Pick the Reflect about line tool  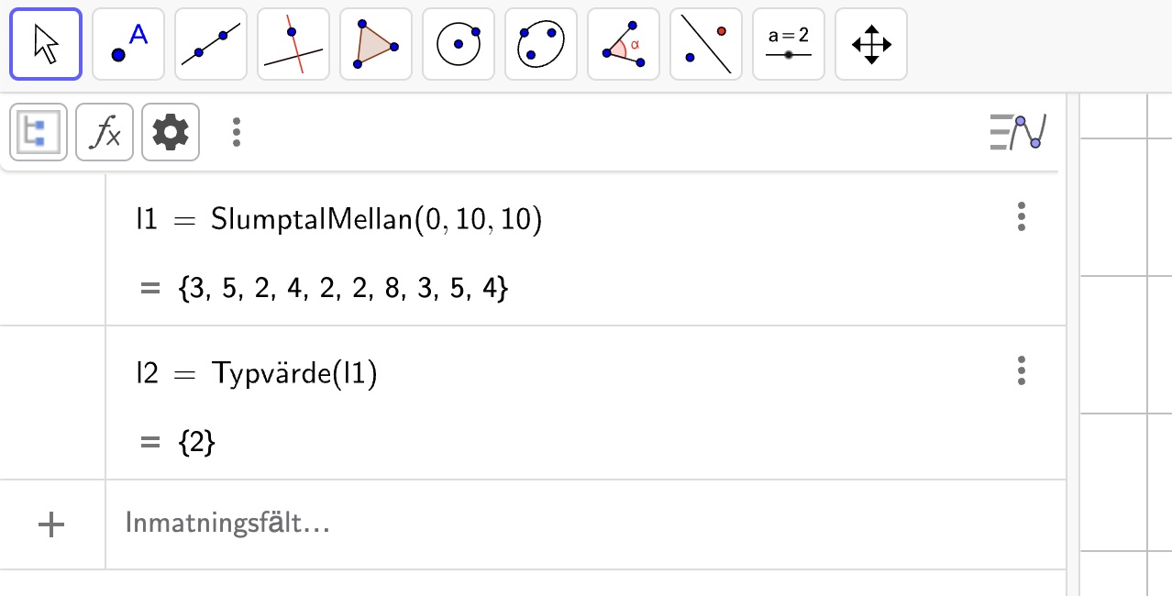click(706, 44)
